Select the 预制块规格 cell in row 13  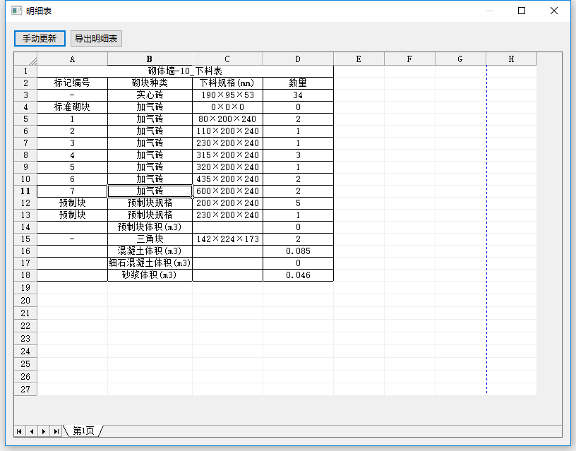pos(150,215)
